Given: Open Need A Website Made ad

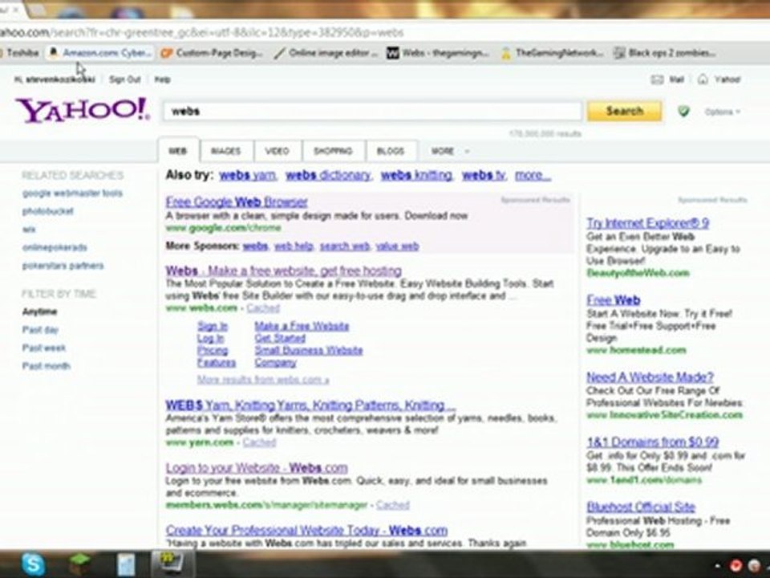Looking at the screenshot, I should point(650,377).
